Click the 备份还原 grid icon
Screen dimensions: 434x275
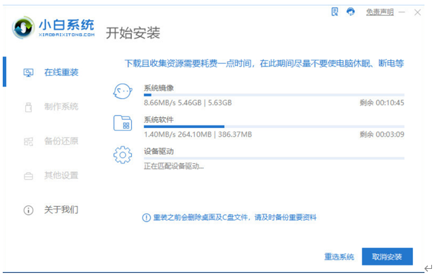(x=29, y=142)
